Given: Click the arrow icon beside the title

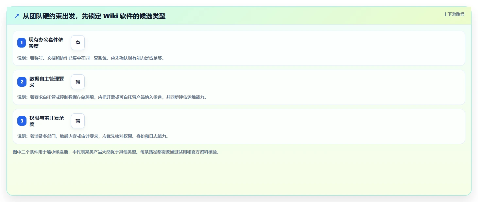Looking at the screenshot, I should [x=17, y=16].
